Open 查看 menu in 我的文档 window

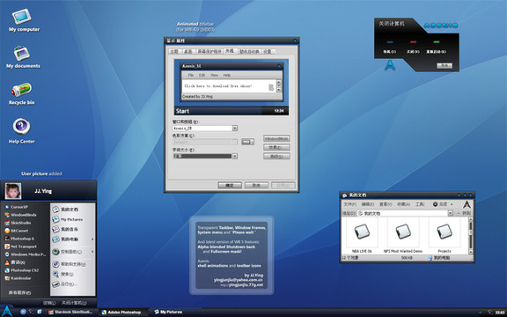(386, 204)
